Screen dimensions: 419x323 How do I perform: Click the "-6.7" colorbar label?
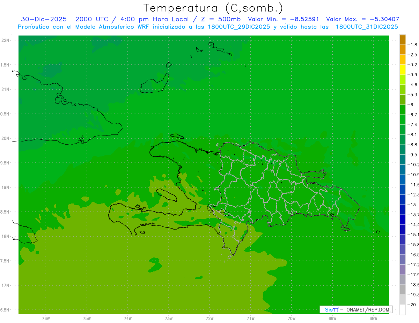coord(413,115)
